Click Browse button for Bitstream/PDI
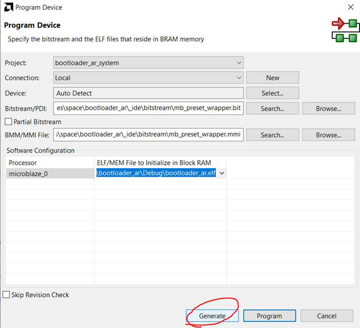Image resolution: width=360 pixels, height=328 pixels. [x=328, y=109]
